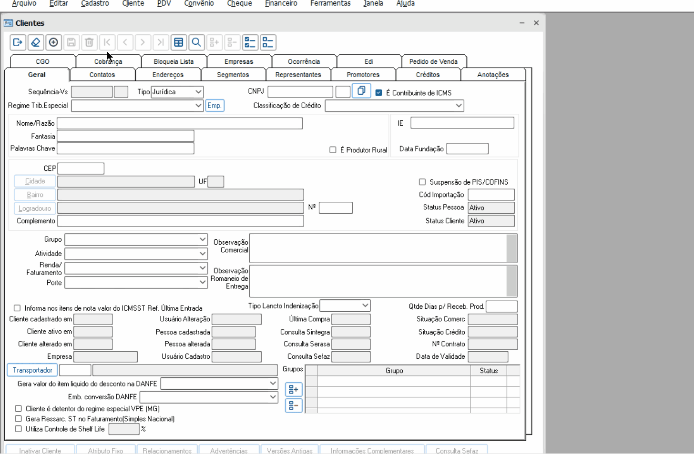Click the copy icon beside CNPJ field
The width and height of the screenshot is (694, 454).
tap(361, 90)
